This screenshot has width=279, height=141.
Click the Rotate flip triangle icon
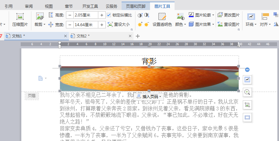point(276,24)
